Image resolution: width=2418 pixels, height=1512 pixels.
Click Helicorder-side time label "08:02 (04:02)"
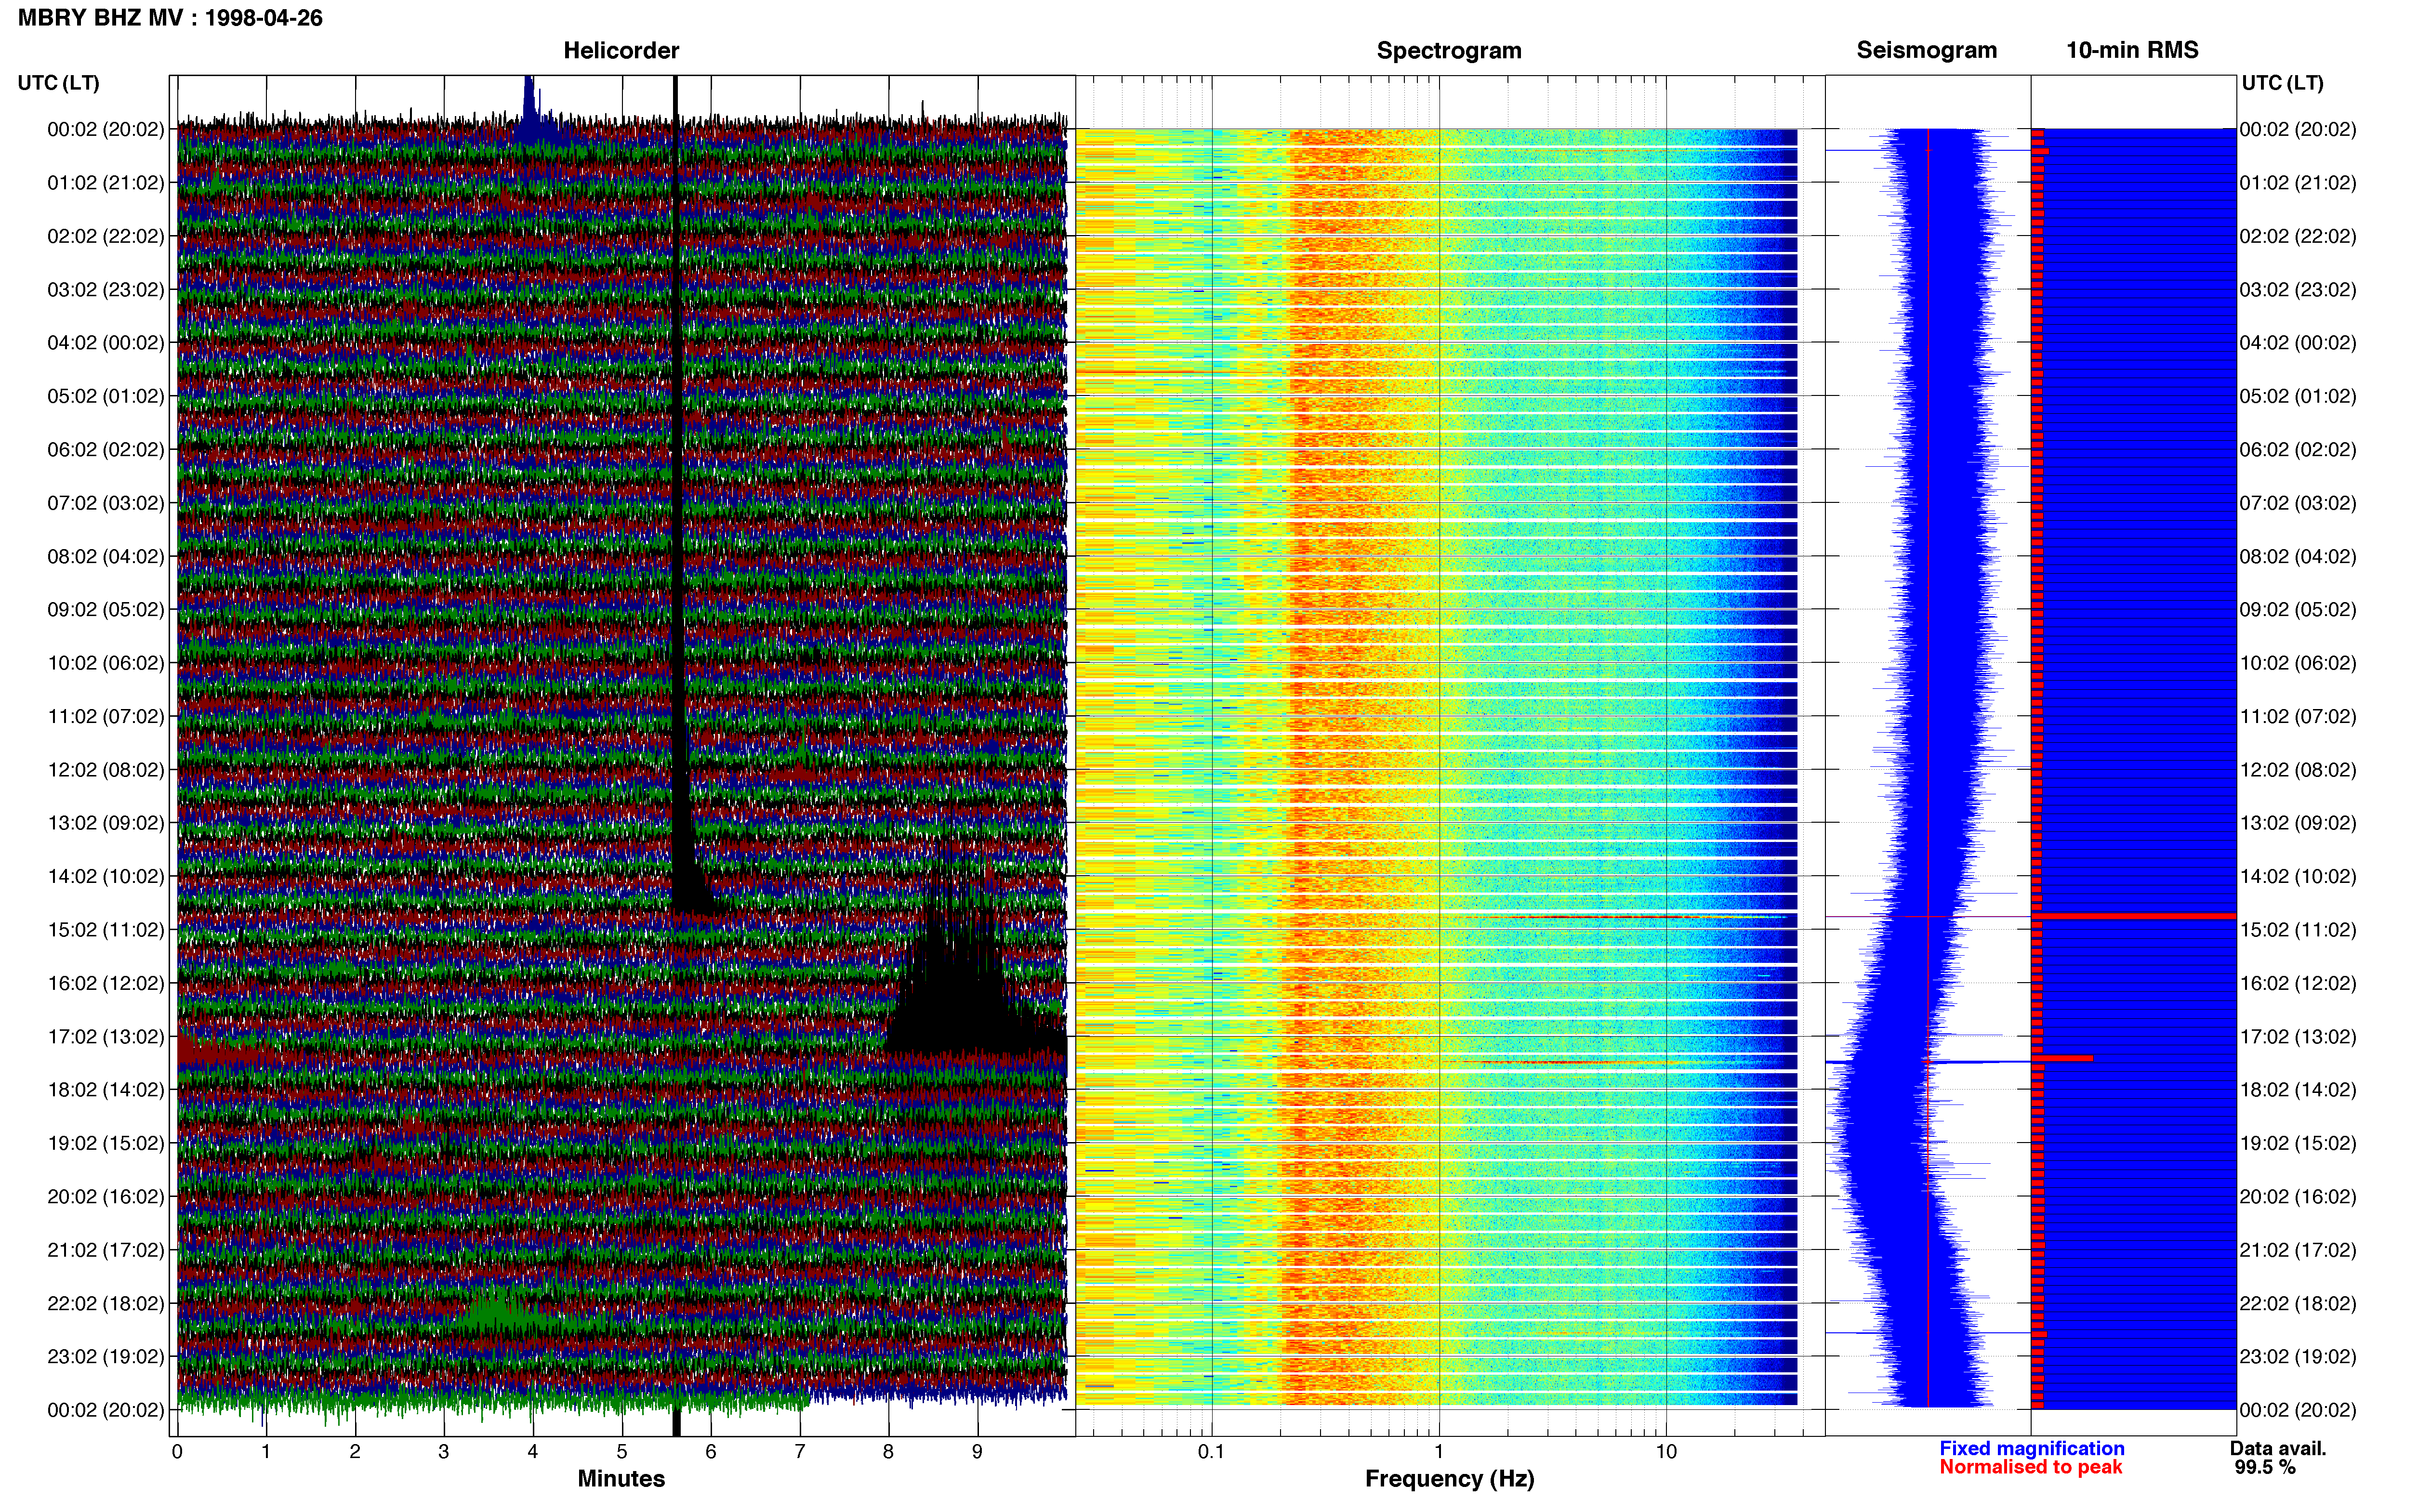click(105, 556)
